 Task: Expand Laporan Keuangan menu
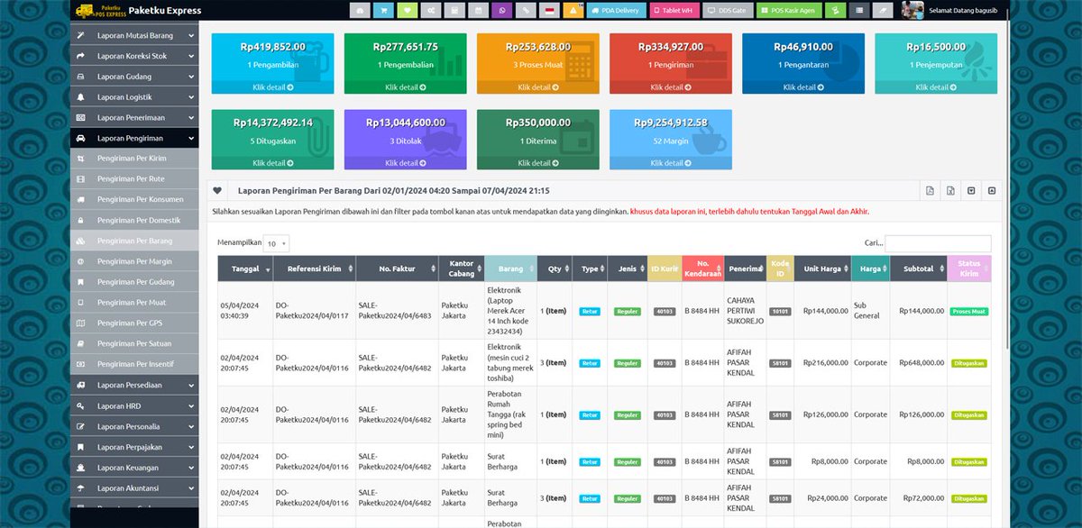134,469
